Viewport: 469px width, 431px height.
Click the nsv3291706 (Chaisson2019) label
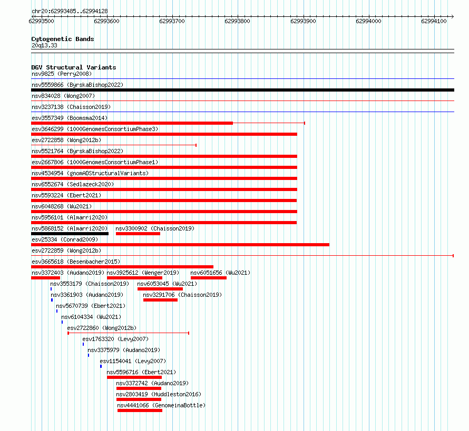182,295
